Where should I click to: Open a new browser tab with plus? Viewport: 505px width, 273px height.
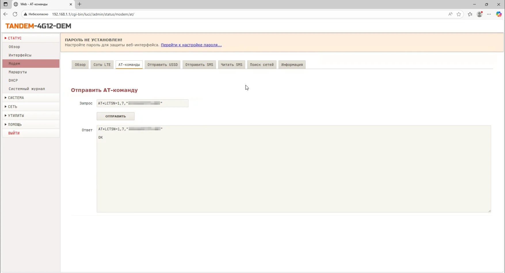[x=79, y=4]
